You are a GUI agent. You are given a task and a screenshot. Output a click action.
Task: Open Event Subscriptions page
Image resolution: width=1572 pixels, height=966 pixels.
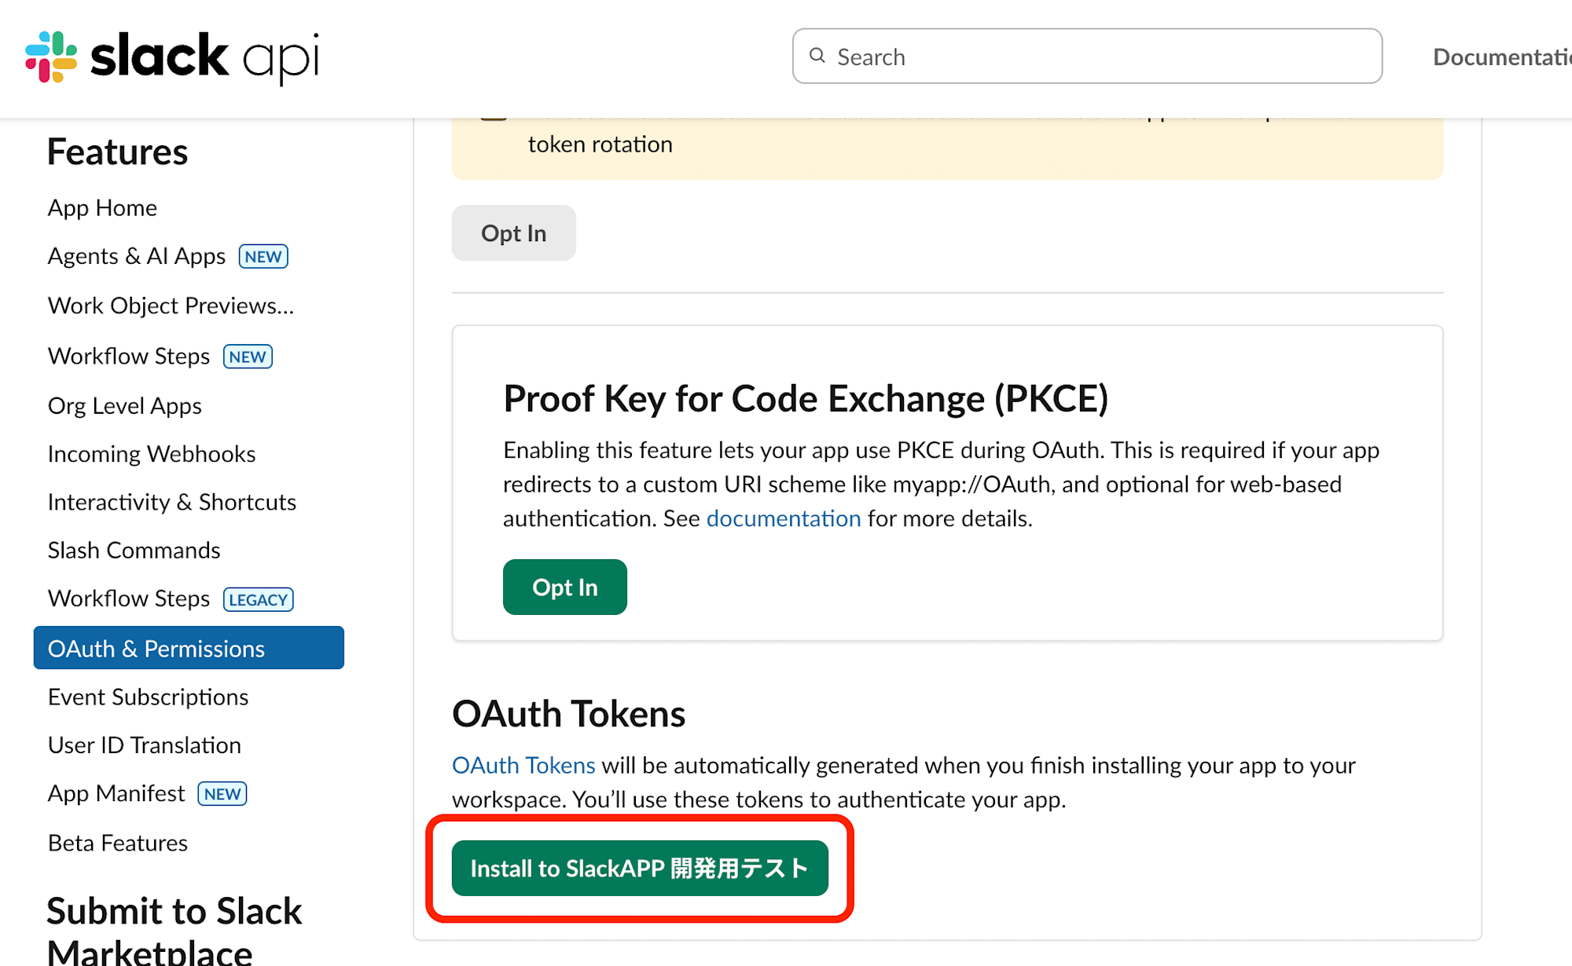tap(148, 697)
